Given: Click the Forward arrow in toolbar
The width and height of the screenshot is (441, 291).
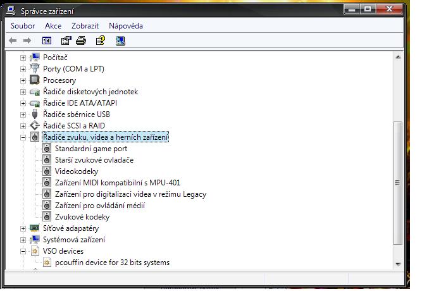Looking at the screenshot, I should pos(27,40).
